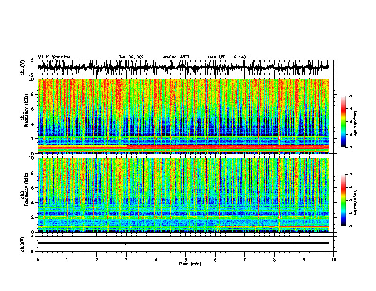Screen dimensions: 376x291
Task: Click time axis tick label "4"
Action: 156,260
